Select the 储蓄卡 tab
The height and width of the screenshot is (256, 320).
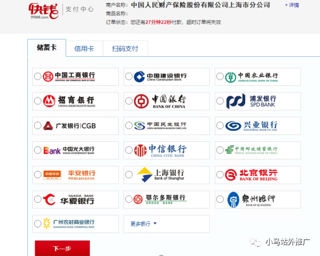pos(46,47)
